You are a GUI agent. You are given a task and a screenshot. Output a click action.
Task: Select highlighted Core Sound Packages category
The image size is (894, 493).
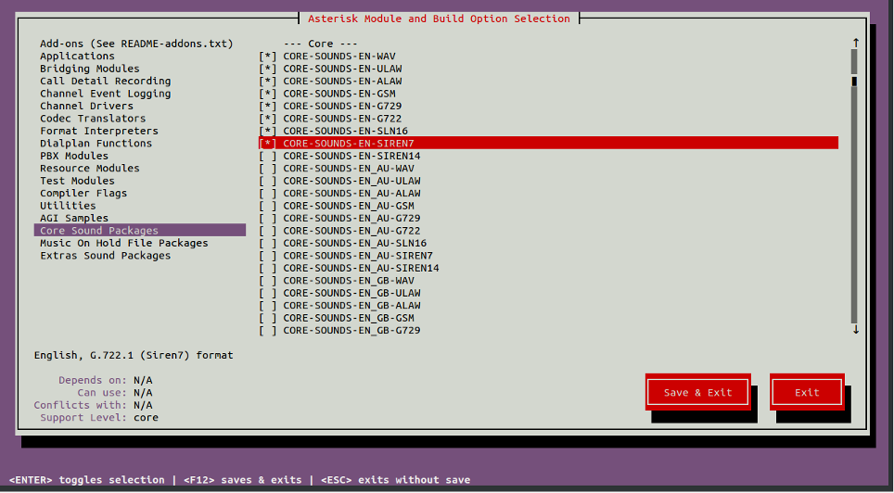140,231
